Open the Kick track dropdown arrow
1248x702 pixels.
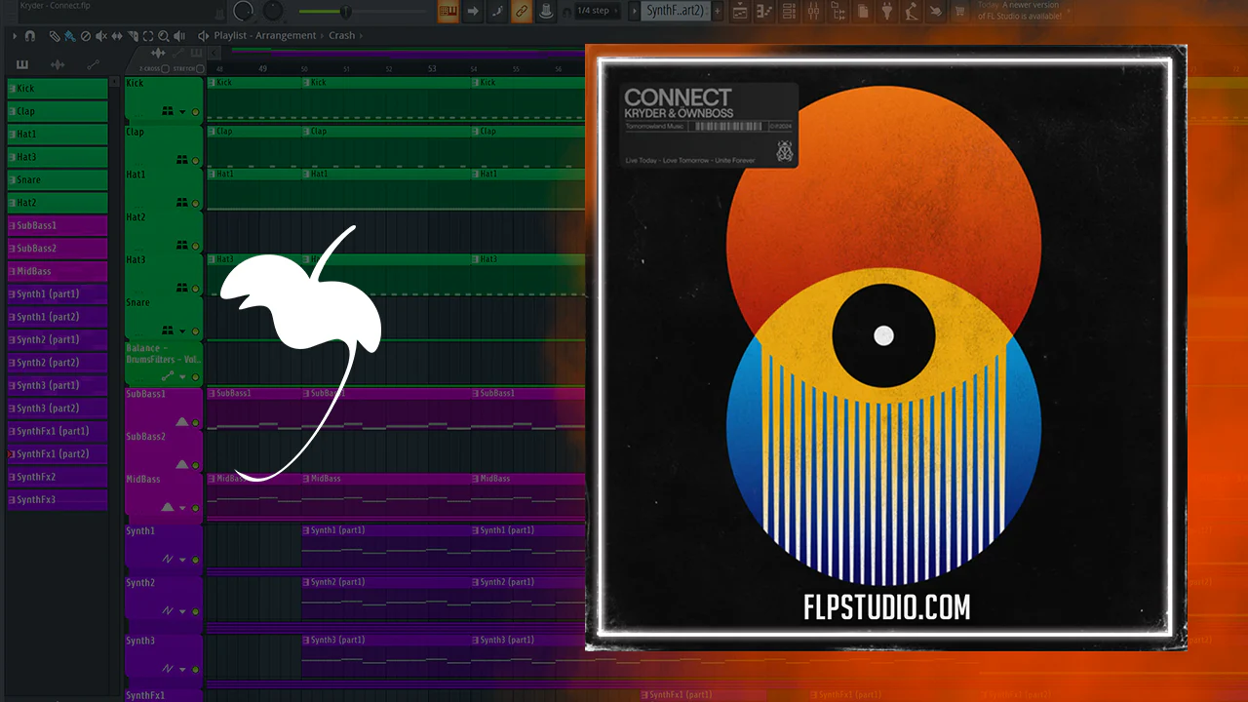182,111
